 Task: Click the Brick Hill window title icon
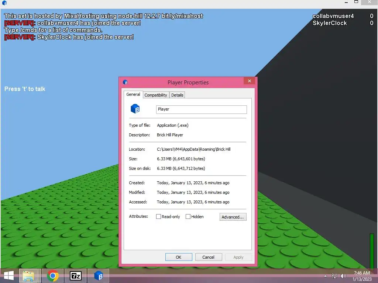[x=4, y=3]
